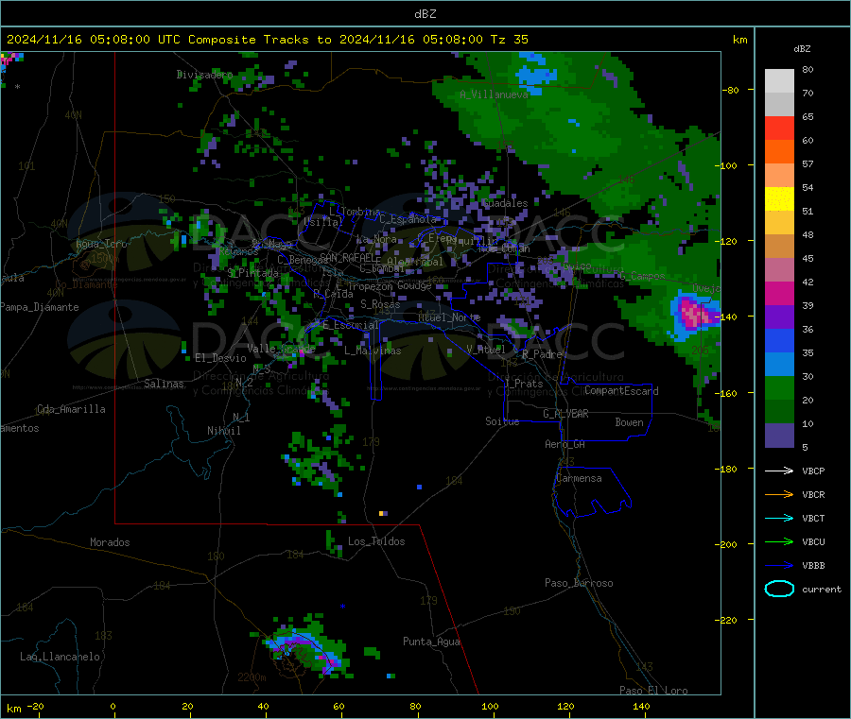Click the 'Agua_Toro' map label
The width and height of the screenshot is (851, 719).
click(101, 244)
